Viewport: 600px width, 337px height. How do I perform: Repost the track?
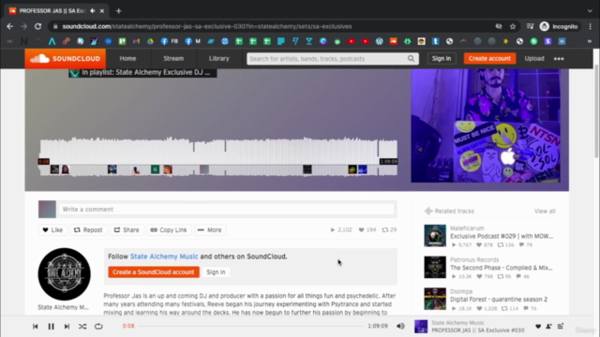point(88,229)
